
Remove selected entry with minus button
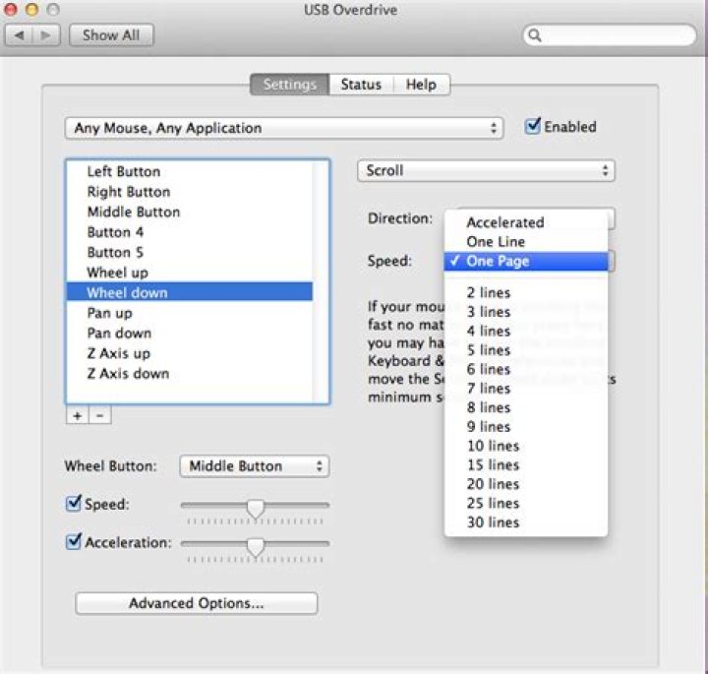(100, 415)
